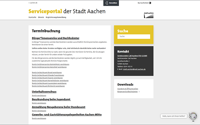Go back to aachen.de link

coord(33,3)
